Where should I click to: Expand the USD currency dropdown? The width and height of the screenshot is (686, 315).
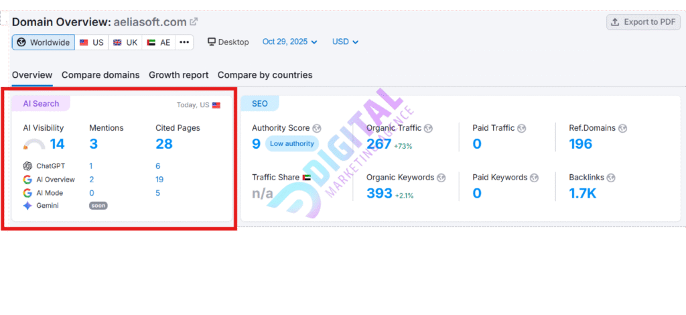pyautogui.click(x=345, y=42)
